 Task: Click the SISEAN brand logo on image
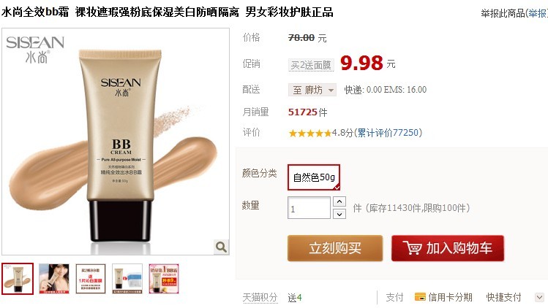pos(35,50)
